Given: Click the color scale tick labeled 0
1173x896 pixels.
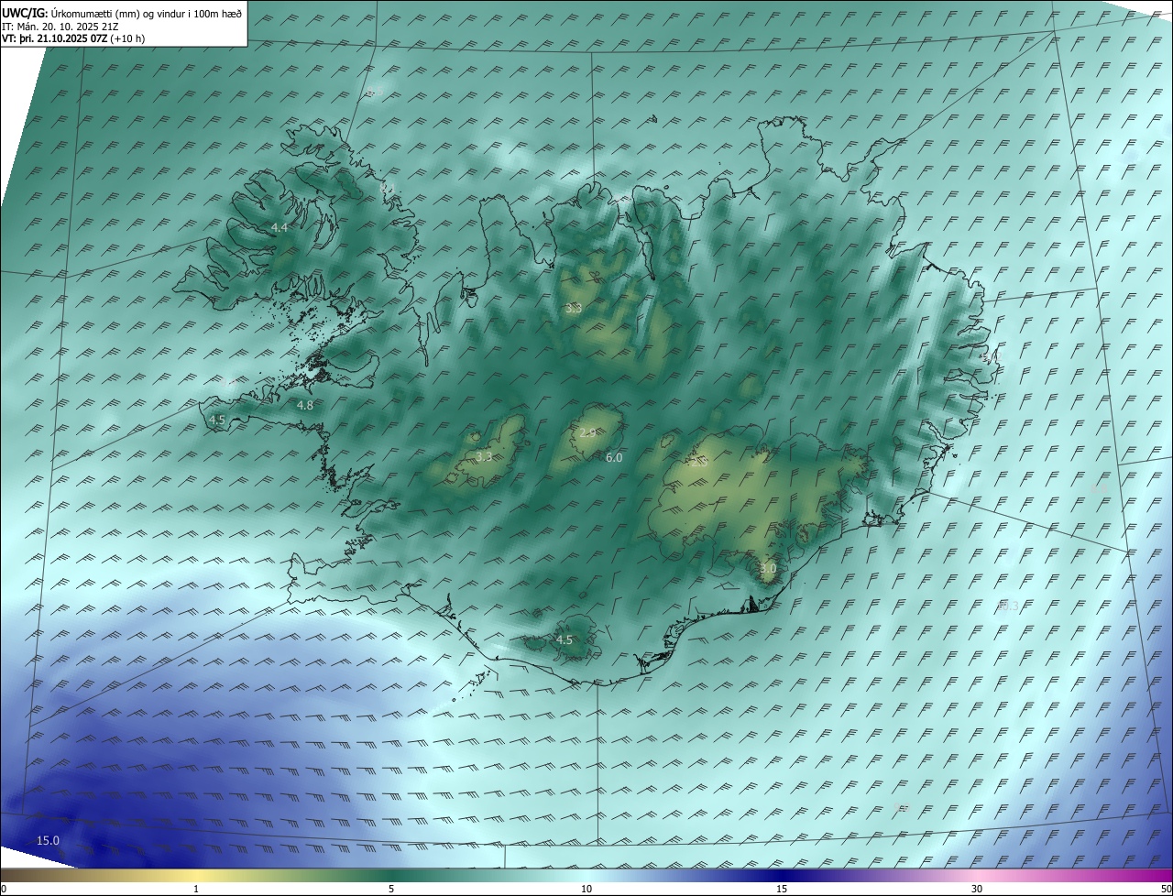Looking at the screenshot, I should click(x=3, y=890).
